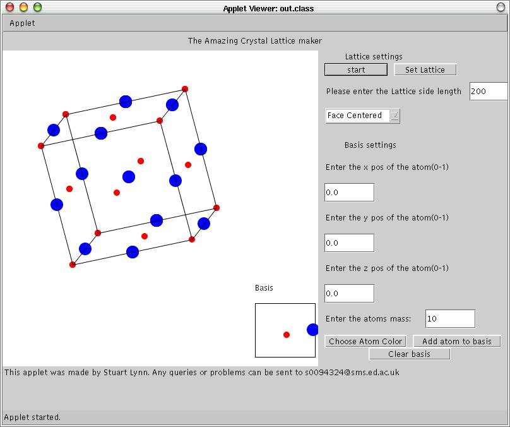This screenshot has width=510, height=427.
Task: Focus the z position input field
Action: coord(349,294)
